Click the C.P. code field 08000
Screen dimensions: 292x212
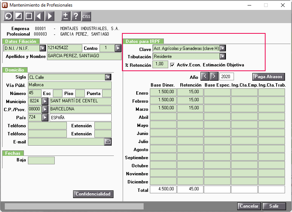tap(35, 109)
